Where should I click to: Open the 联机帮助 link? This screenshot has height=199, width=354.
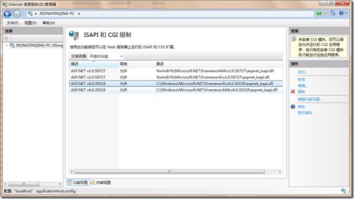[x=305, y=113]
